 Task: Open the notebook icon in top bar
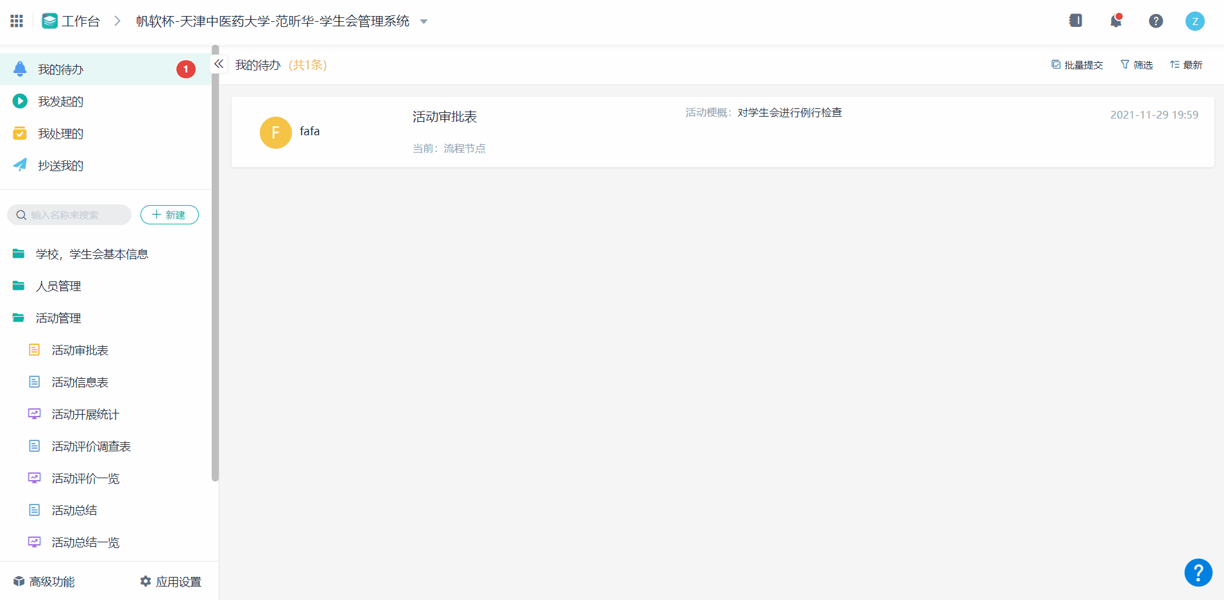(1076, 21)
